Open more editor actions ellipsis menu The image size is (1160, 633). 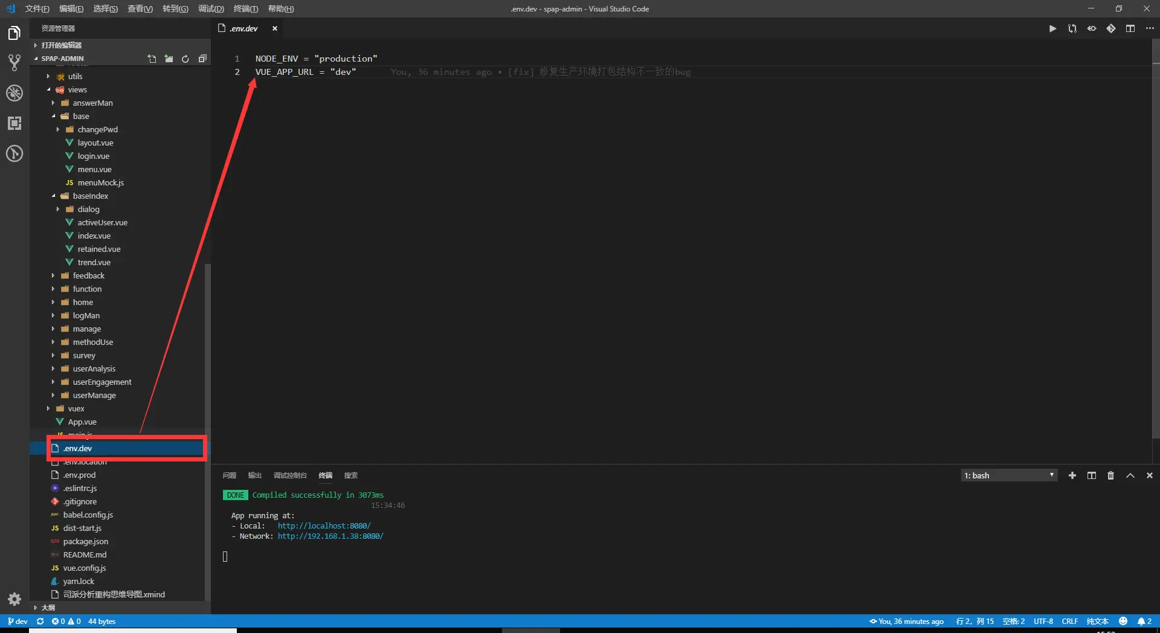point(1150,28)
